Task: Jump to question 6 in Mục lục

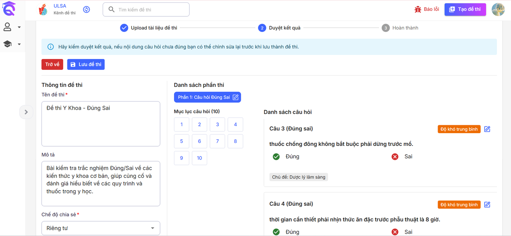Action: [200, 141]
